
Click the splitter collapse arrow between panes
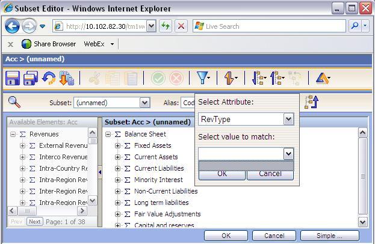tap(100, 172)
